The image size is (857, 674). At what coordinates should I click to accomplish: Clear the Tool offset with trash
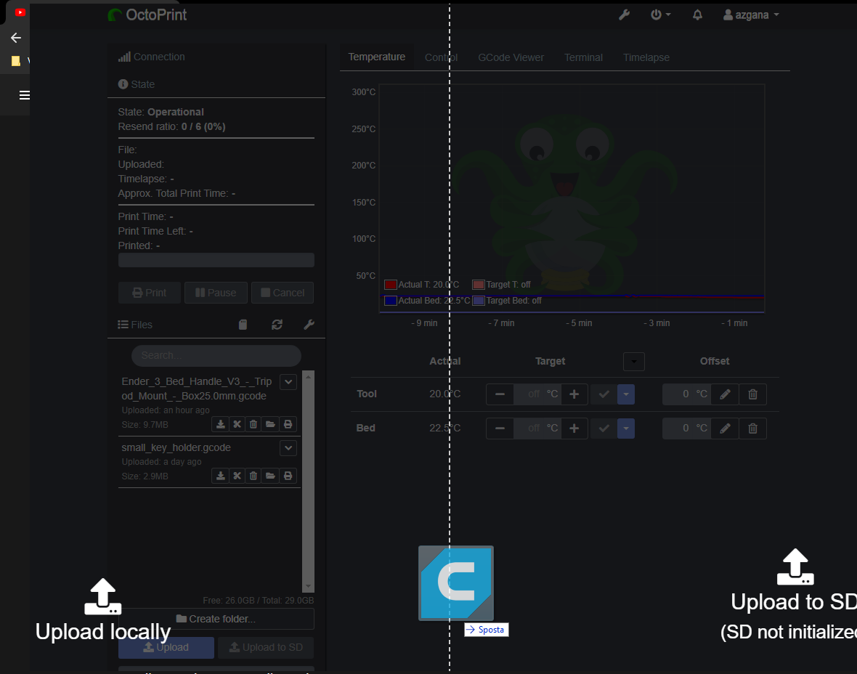(x=752, y=394)
